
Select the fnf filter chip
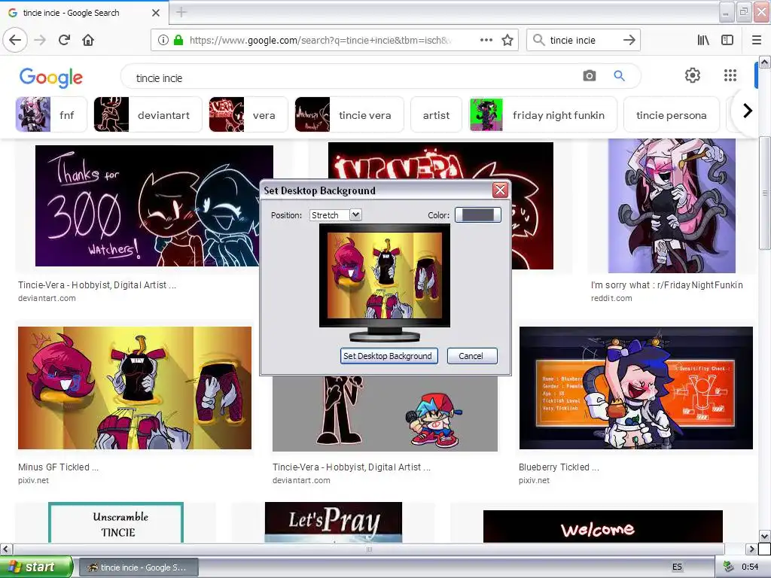(51, 114)
